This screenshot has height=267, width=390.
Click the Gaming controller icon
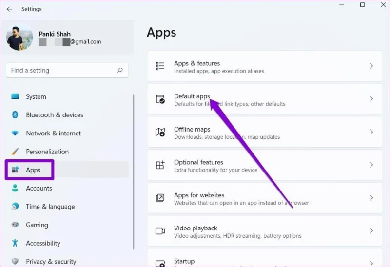tap(15, 225)
